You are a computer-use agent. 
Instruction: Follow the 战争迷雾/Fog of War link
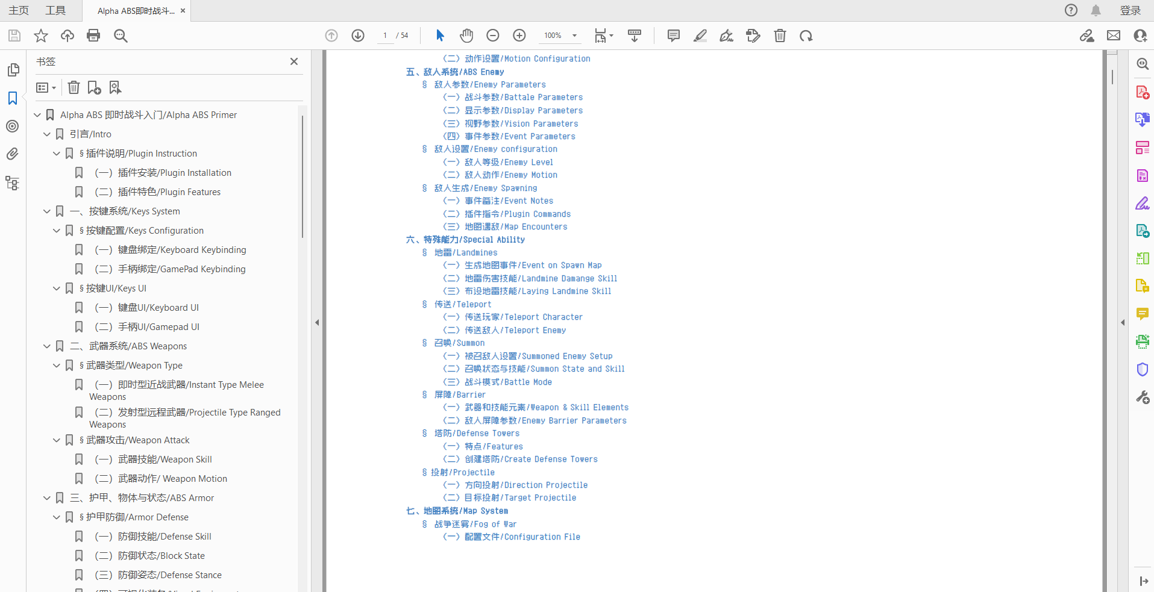click(x=475, y=524)
